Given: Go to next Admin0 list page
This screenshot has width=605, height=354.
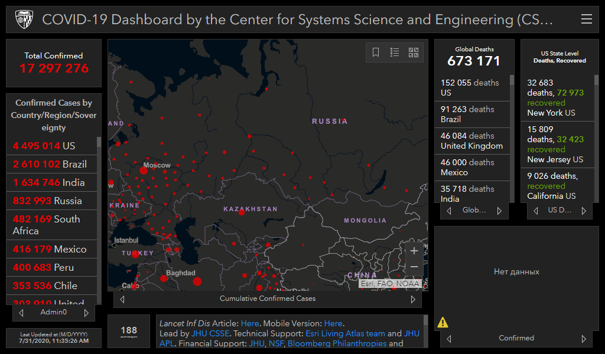Looking at the screenshot, I should [86, 313].
